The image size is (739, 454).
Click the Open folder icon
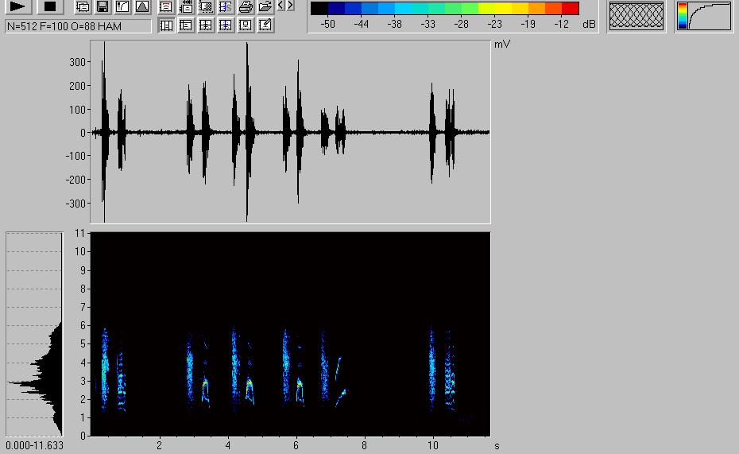point(265,7)
